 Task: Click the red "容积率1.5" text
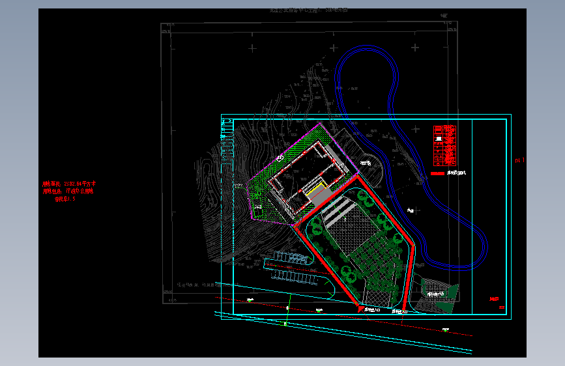(x=65, y=199)
